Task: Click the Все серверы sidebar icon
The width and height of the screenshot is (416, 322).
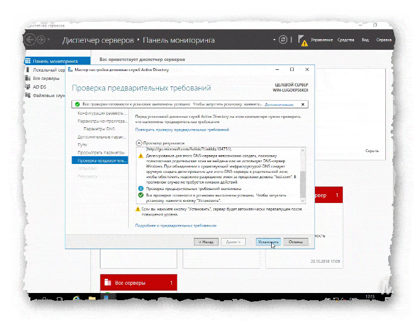Action: point(28,78)
